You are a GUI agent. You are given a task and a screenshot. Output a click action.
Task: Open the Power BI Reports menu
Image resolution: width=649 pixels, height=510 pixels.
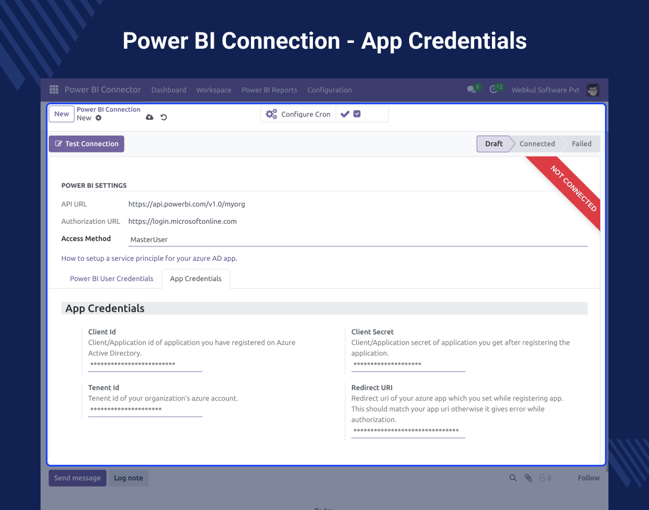(x=269, y=90)
